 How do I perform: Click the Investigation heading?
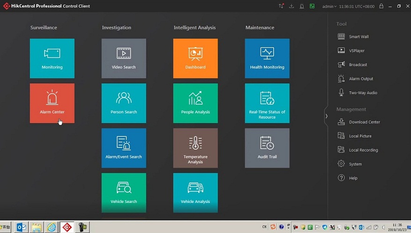point(116,28)
